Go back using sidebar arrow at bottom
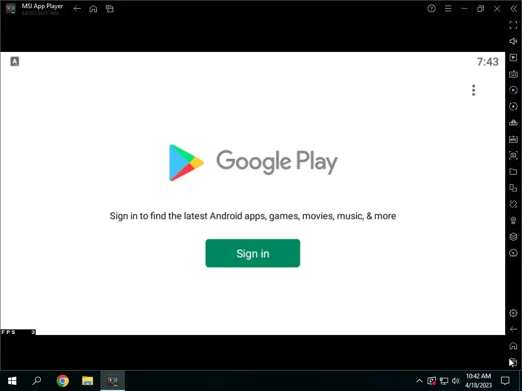The width and height of the screenshot is (522, 391). pyautogui.click(x=513, y=329)
